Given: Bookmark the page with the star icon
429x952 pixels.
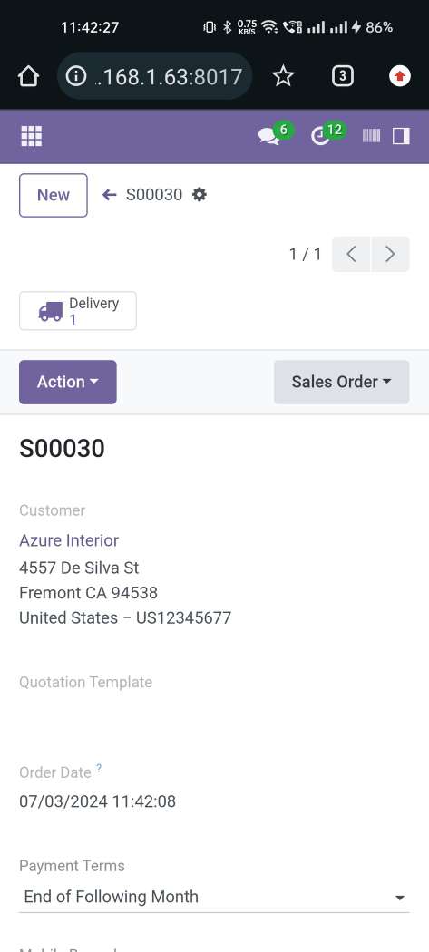Looking at the screenshot, I should click(x=283, y=76).
